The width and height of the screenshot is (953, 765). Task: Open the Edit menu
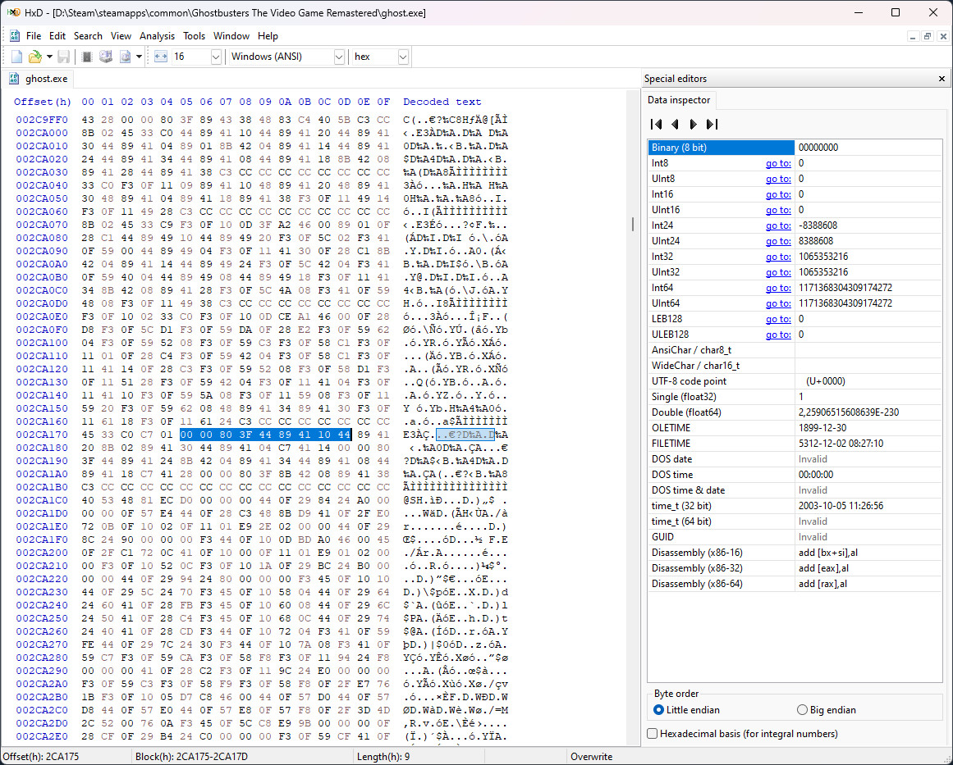pos(57,36)
